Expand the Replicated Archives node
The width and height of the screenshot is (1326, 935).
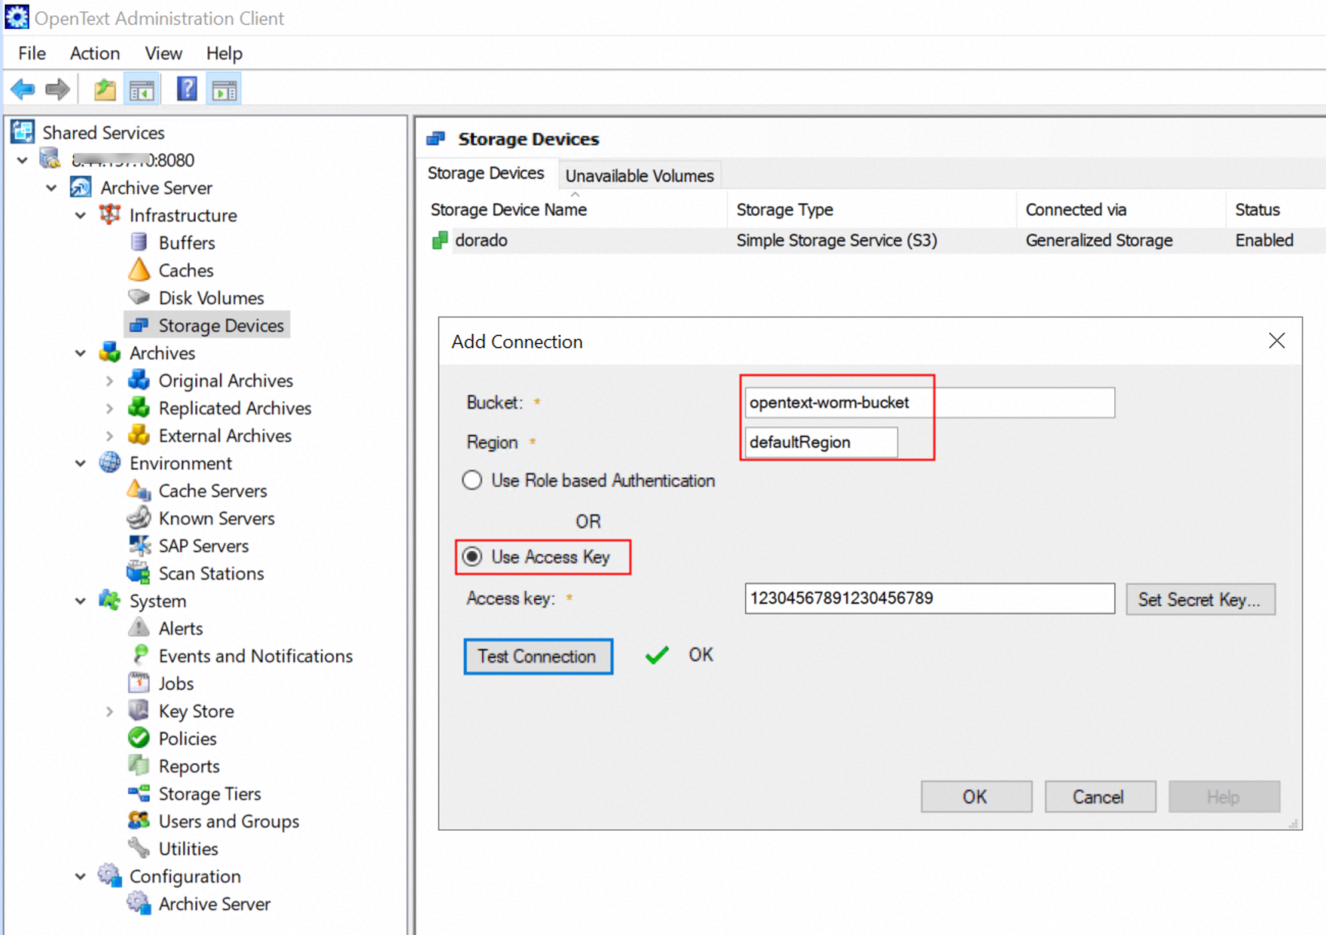pos(110,408)
